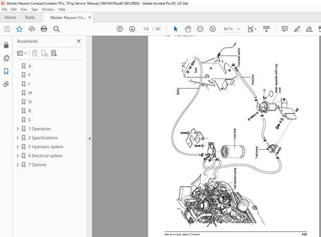This screenshot has height=237, width=321.
Task: Expand the 7 Options bookmark
Action: [x=18, y=165]
